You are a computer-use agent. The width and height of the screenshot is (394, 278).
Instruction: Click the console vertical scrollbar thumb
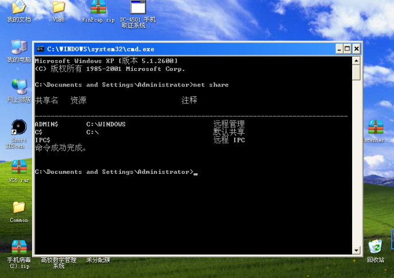tap(356, 73)
